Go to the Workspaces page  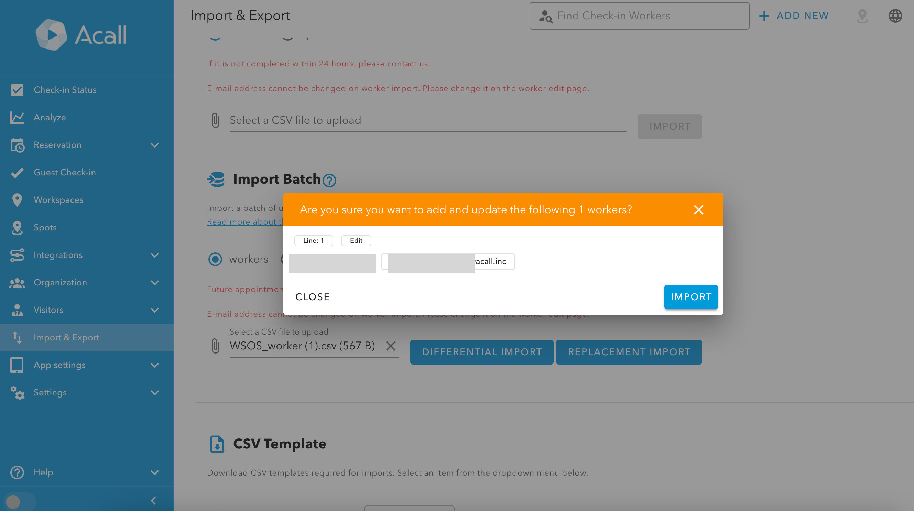(x=58, y=200)
